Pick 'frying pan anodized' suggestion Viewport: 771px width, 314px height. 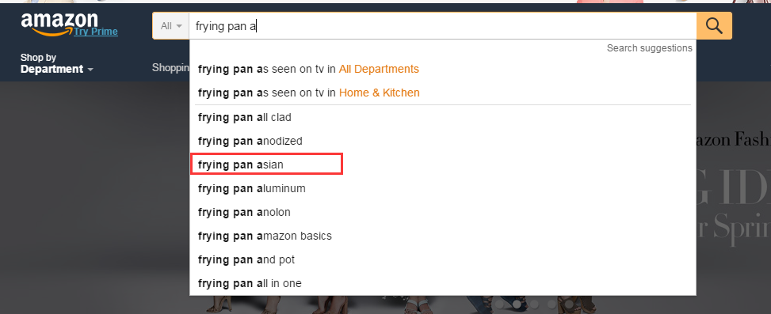click(442, 141)
